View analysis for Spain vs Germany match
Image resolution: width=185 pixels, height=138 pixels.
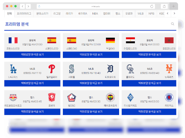[x=91, y=55]
